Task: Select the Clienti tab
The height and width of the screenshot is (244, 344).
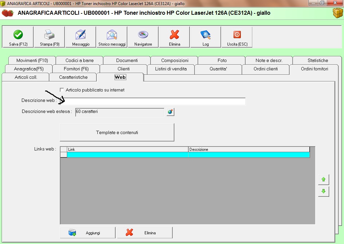Action: (124, 69)
